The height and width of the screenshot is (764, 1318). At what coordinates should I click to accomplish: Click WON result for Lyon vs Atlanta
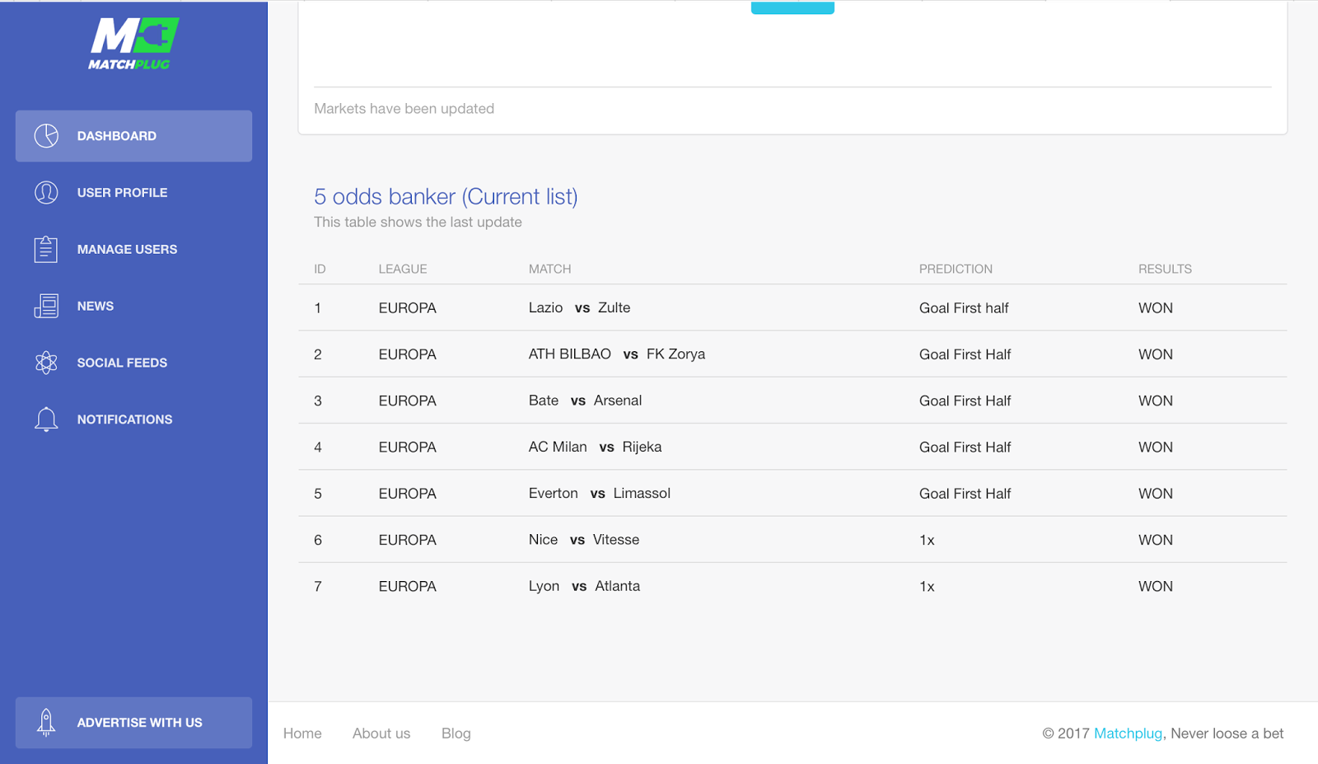click(1156, 586)
